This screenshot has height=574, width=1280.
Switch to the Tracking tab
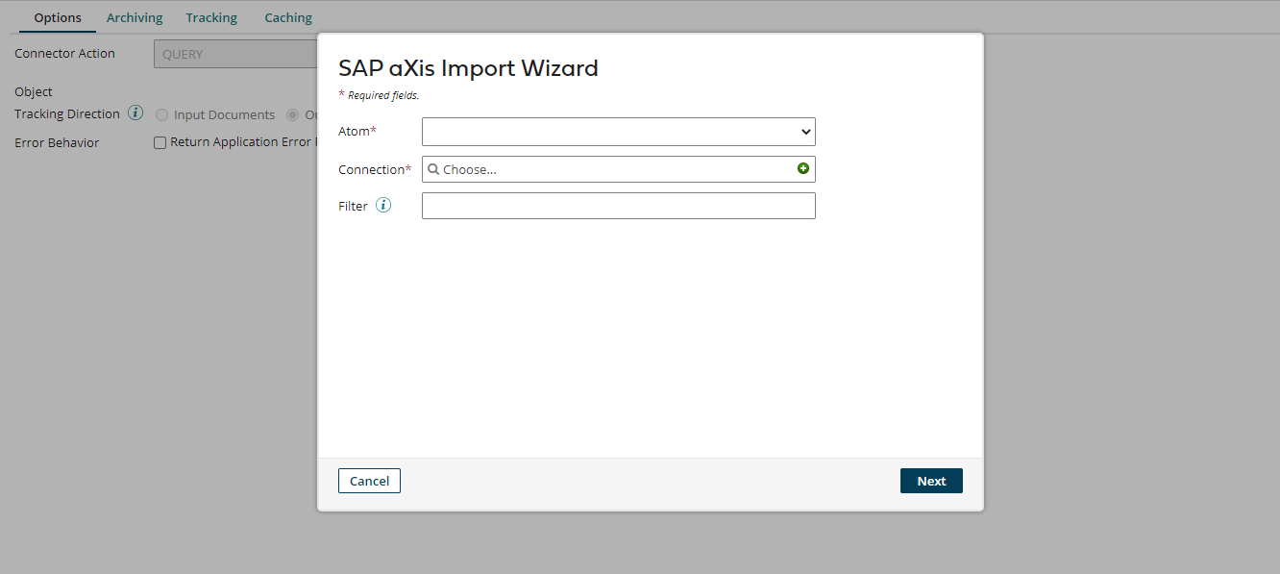(x=211, y=16)
